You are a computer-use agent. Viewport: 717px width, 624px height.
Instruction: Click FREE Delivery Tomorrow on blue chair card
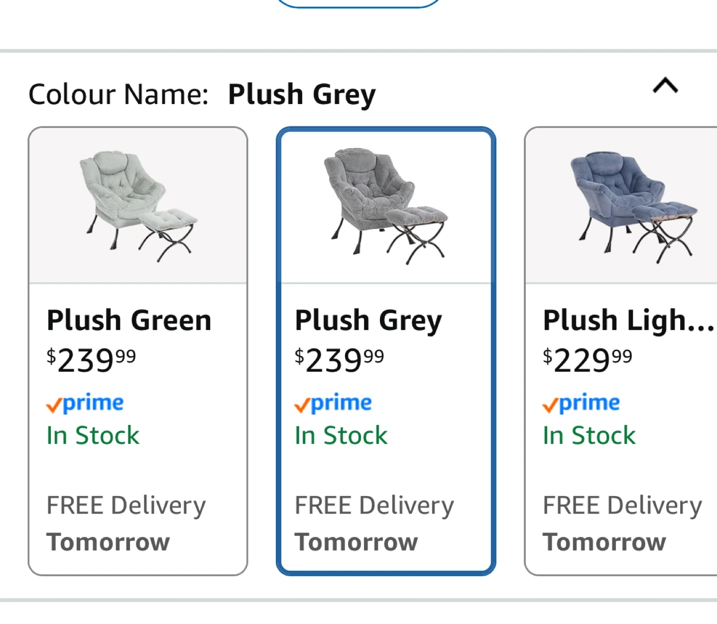[622, 523]
